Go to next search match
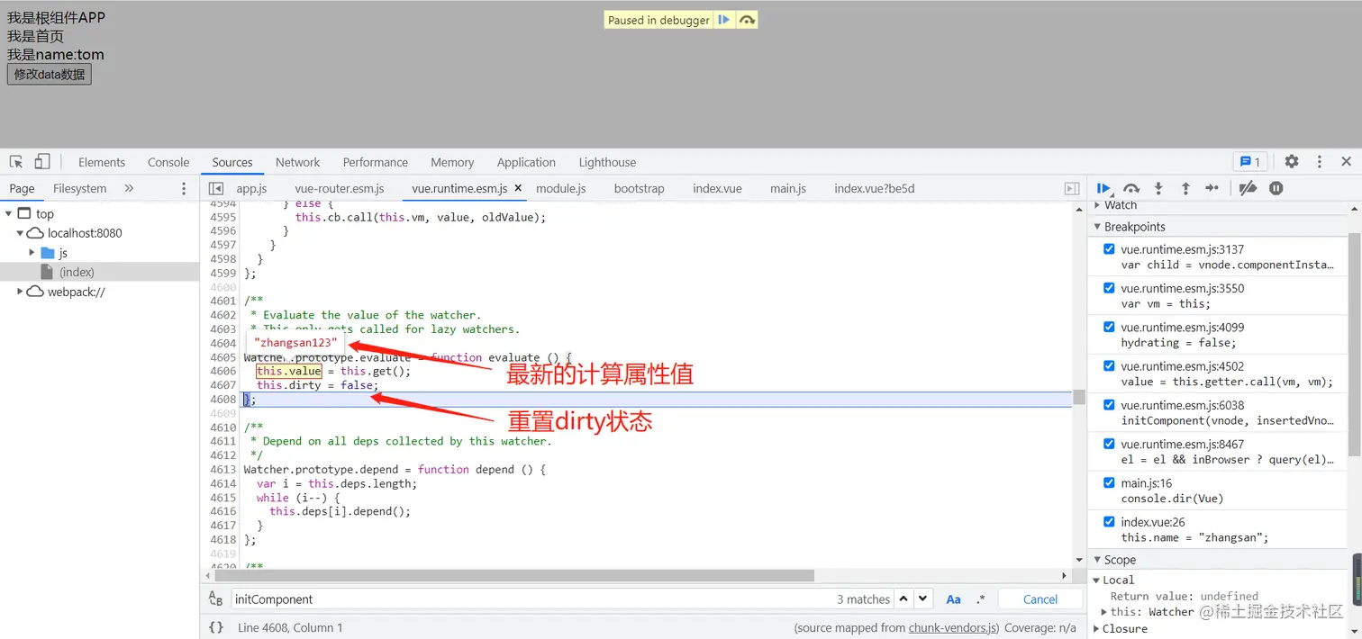 tap(923, 599)
